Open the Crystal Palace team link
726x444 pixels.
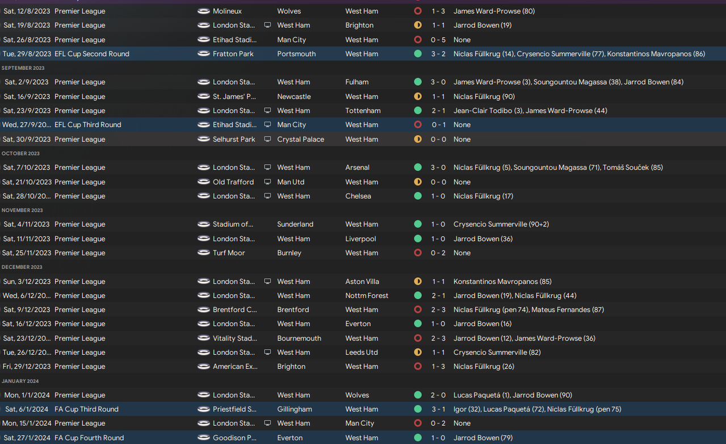click(x=301, y=139)
